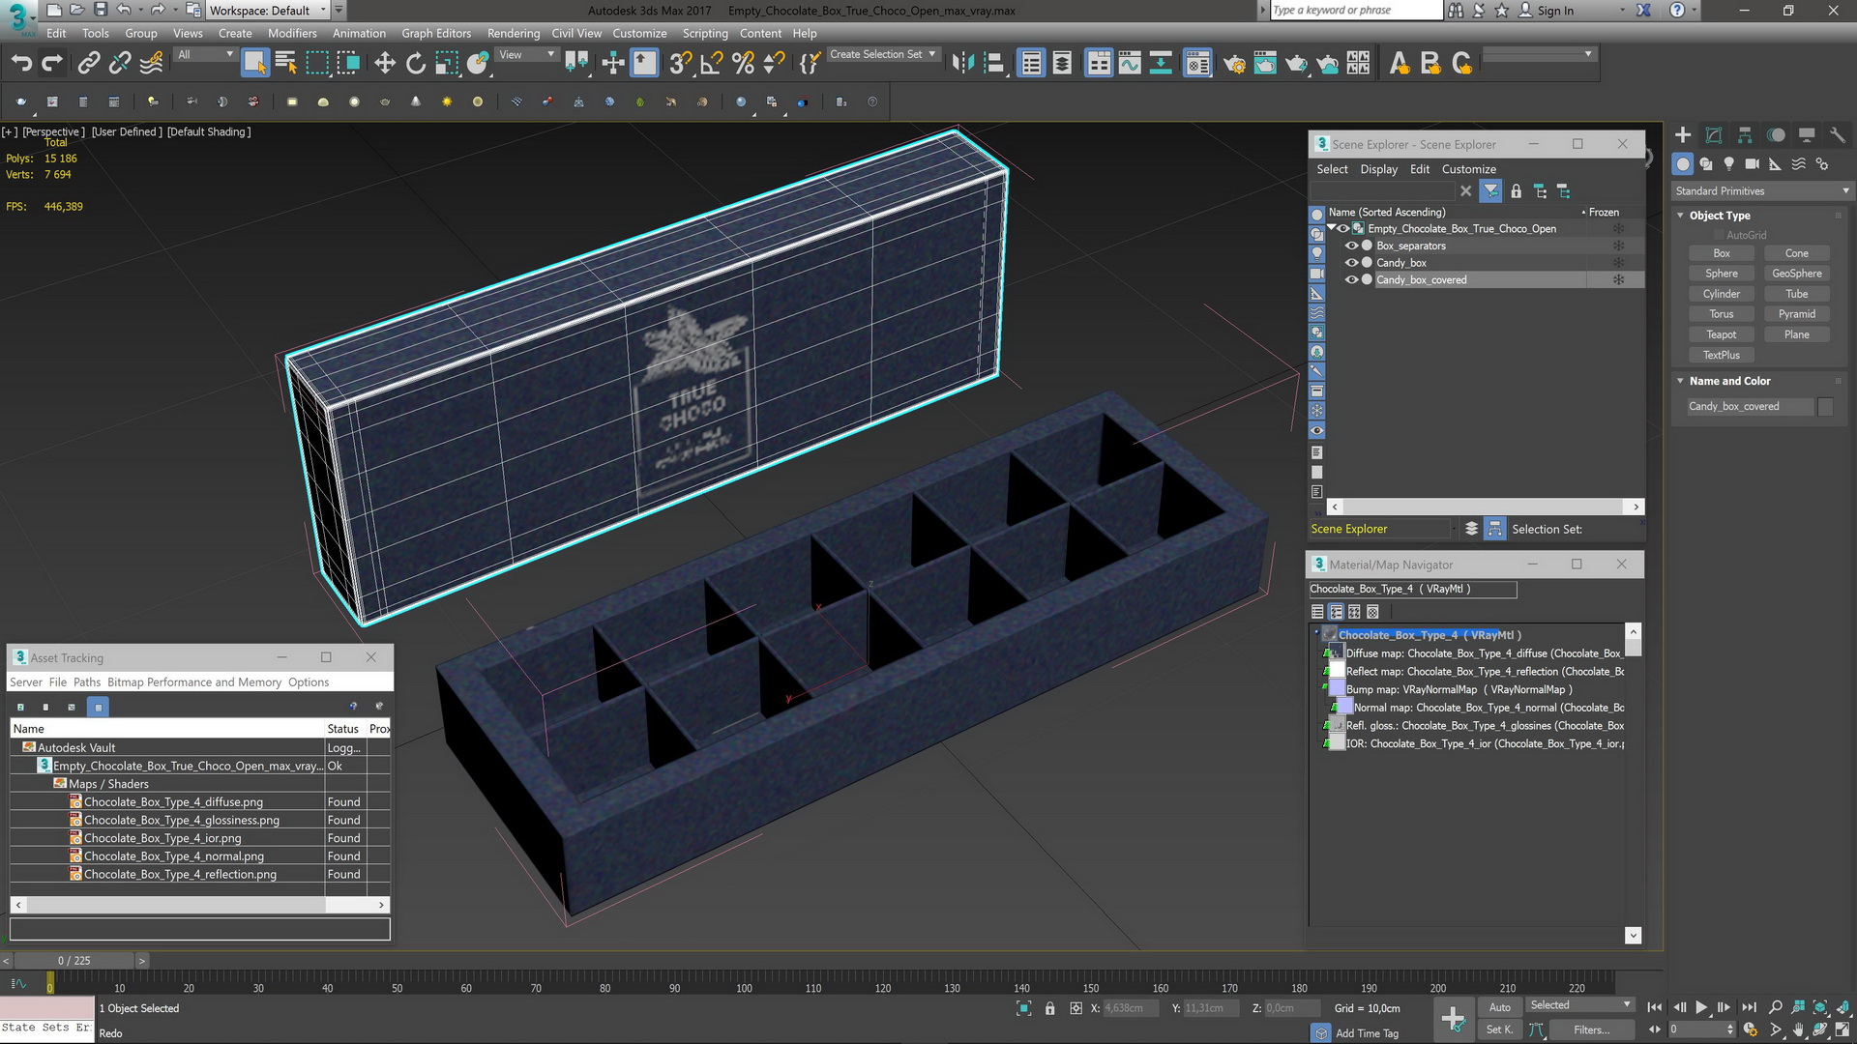Click the Filters... button
The width and height of the screenshot is (1857, 1044).
(1591, 1030)
